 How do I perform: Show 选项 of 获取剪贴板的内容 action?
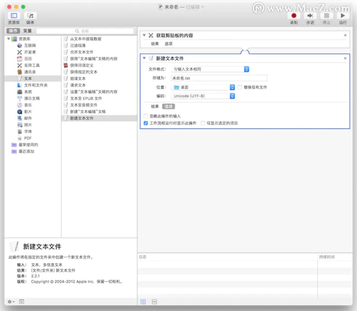[x=169, y=44]
